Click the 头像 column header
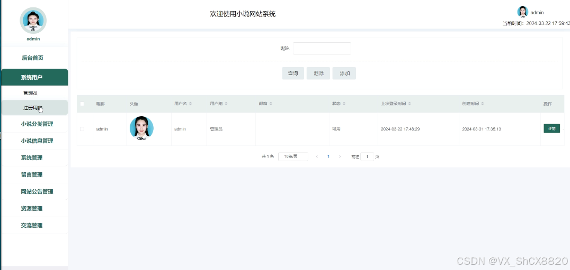This screenshot has width=570, height=270. [x=134, y=104]
